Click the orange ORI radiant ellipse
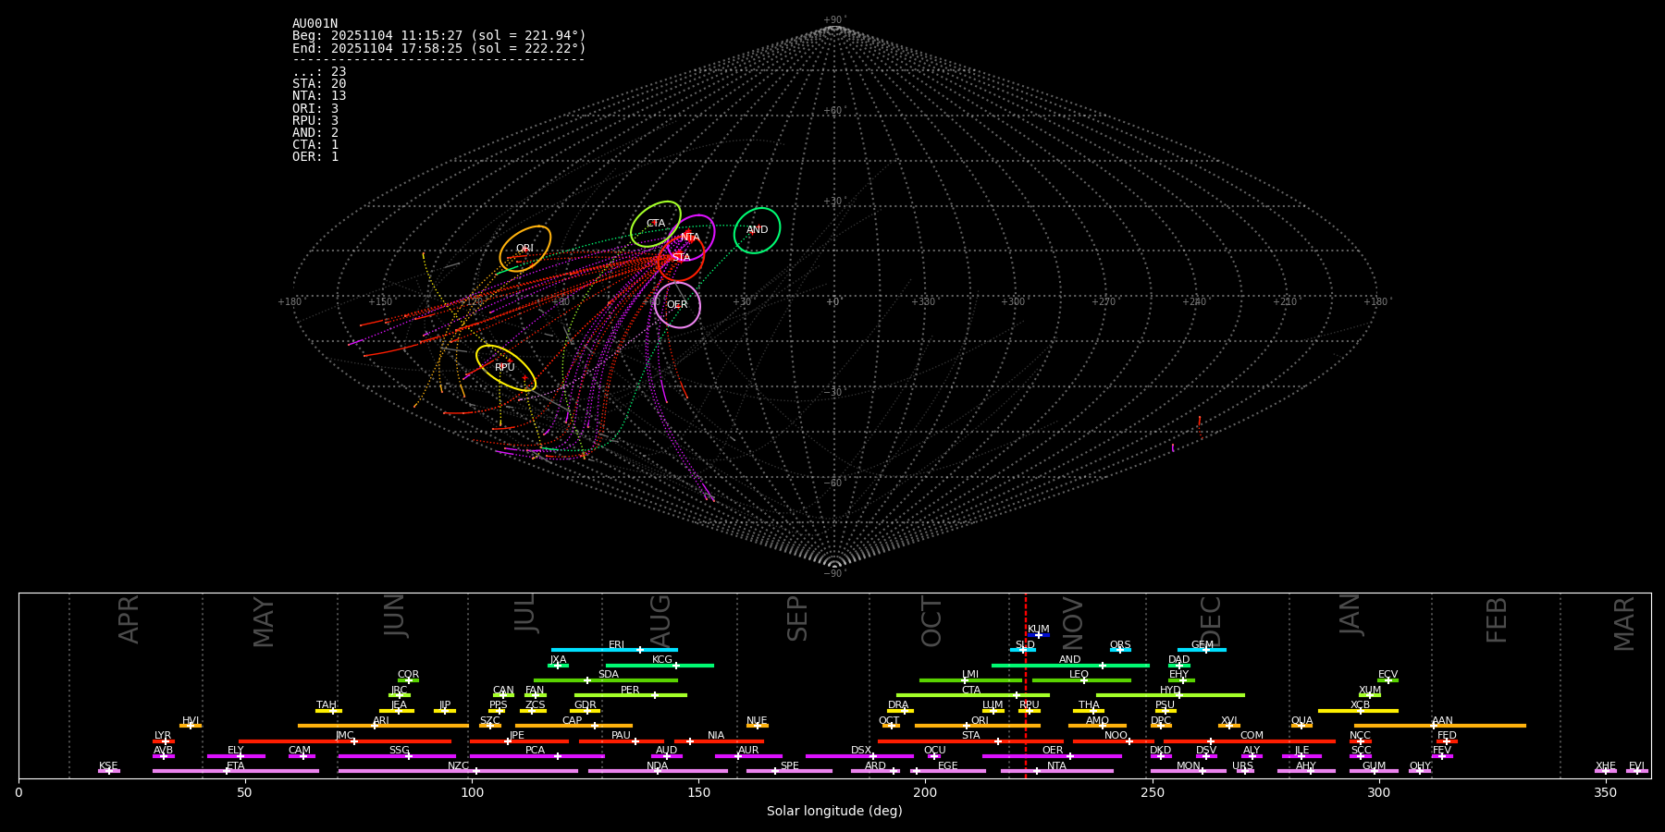Image resolution: width=1665 pixels, height=832 pixels. coord(525,248)
